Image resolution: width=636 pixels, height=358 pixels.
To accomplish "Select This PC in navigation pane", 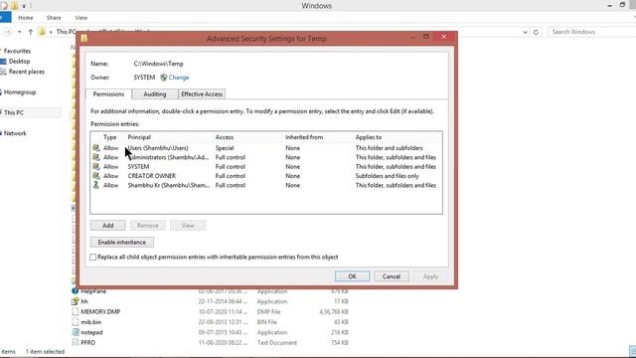I will coord(14,112).
